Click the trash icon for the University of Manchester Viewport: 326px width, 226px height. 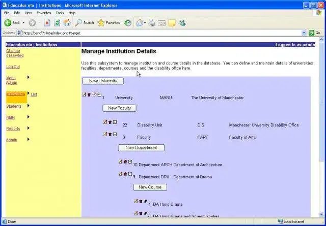[x=89, y=95]
